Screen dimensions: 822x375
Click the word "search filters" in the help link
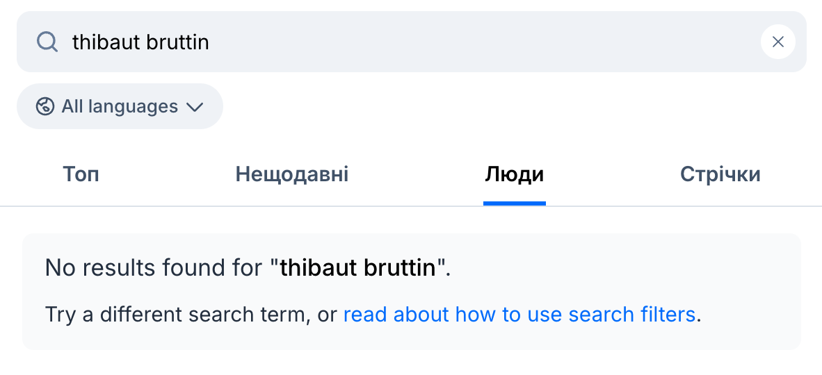(x=632, y=315)
